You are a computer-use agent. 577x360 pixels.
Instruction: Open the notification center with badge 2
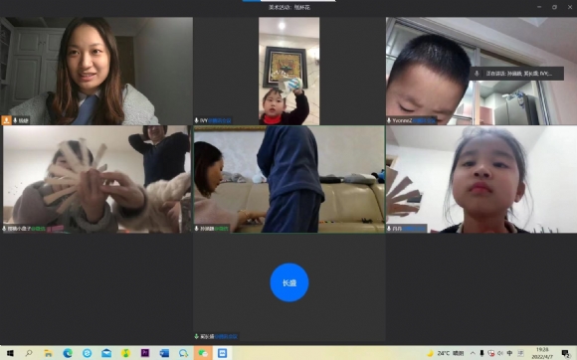click(566, 353)
